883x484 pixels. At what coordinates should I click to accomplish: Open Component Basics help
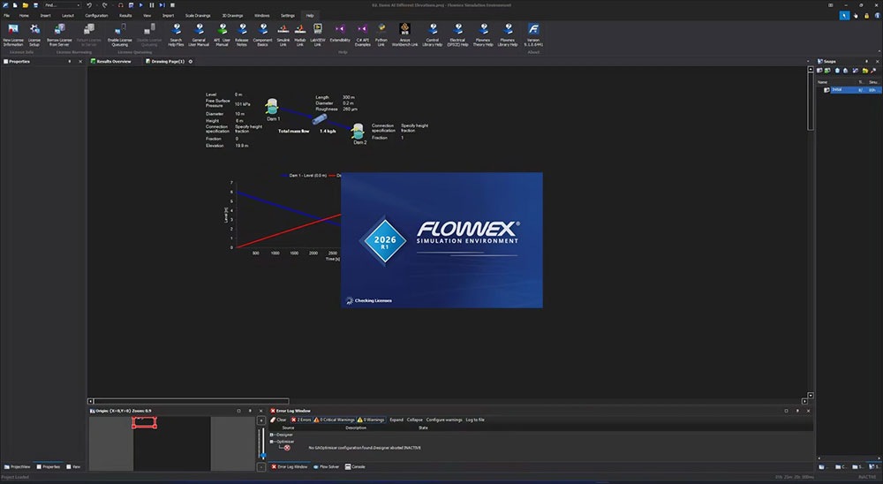point(262,35)
